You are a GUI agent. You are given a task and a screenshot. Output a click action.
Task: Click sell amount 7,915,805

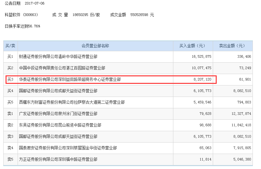pyautogui.click(x=242, y=148)
